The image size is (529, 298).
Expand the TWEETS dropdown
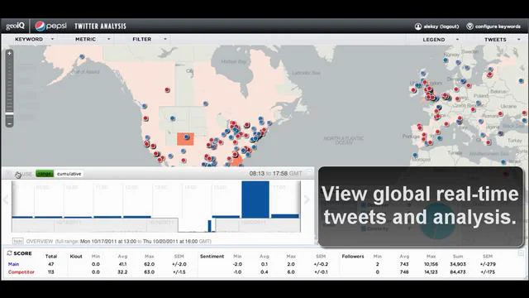click(x=502, y=40)
